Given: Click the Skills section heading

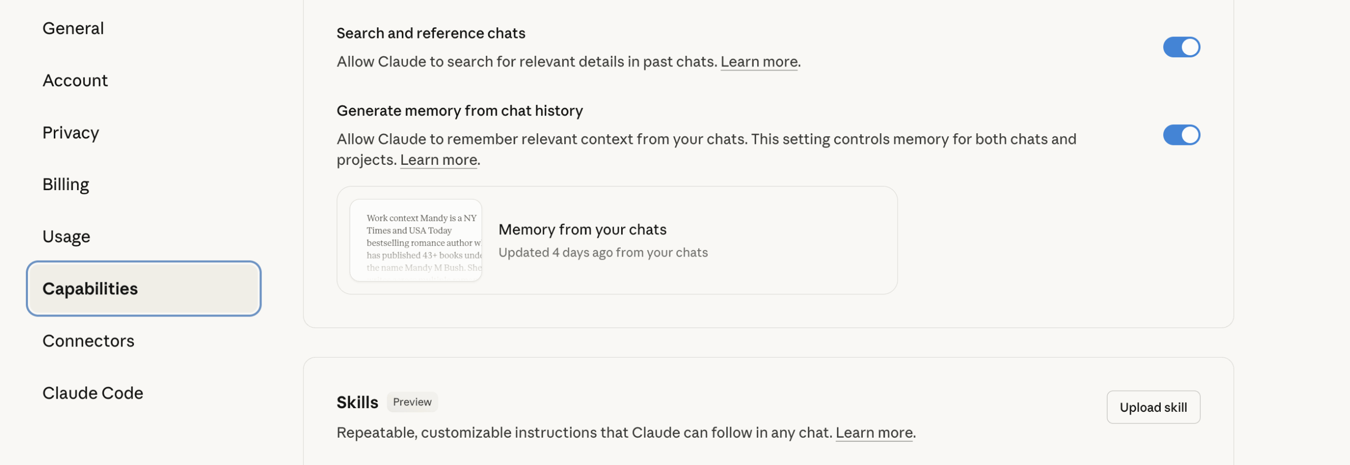Looking at the screenshot, I should 358,402.
